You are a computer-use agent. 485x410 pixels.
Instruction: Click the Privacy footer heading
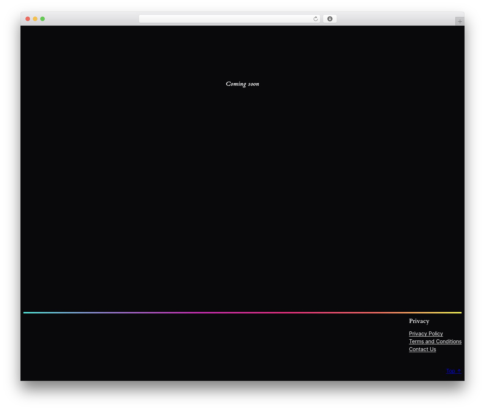pos(419,321)
